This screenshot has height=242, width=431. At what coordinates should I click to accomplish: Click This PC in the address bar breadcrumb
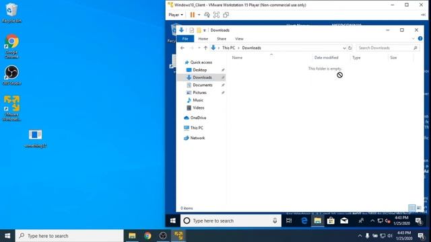pyautogui.click(x=229, y=48)
